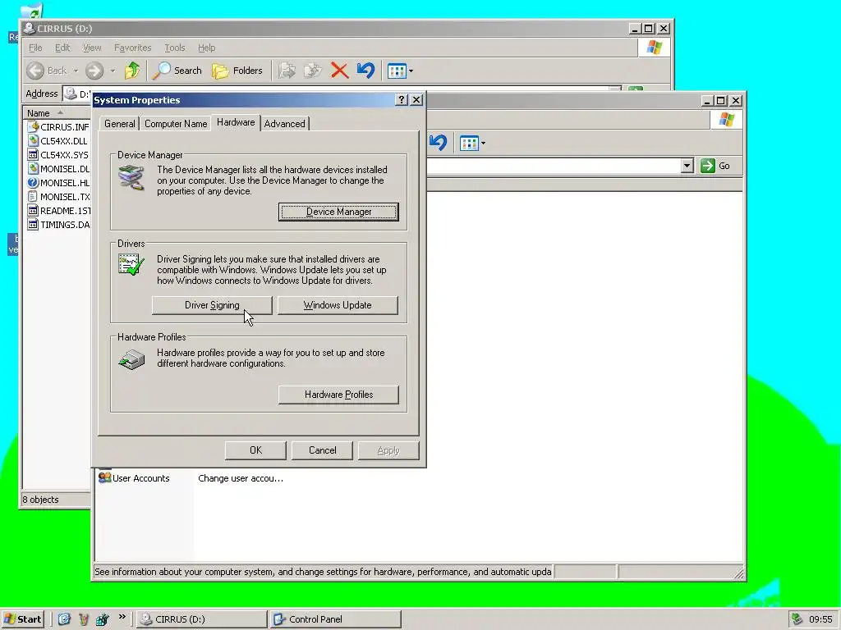Open Windows Update driver settings
The height and width of the screenshot is (630, 841).
338,305
